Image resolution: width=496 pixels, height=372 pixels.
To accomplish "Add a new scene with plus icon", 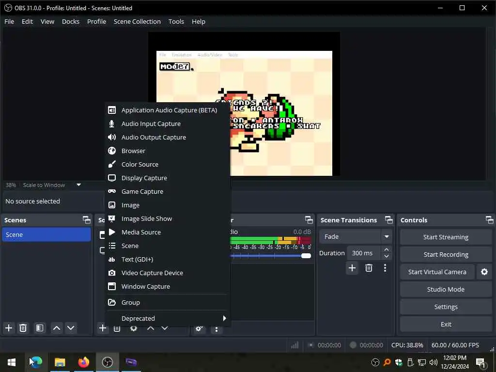I will coord(9,328).
